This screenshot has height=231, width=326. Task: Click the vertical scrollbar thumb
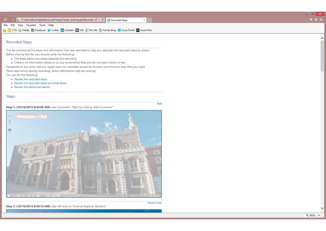322,56
